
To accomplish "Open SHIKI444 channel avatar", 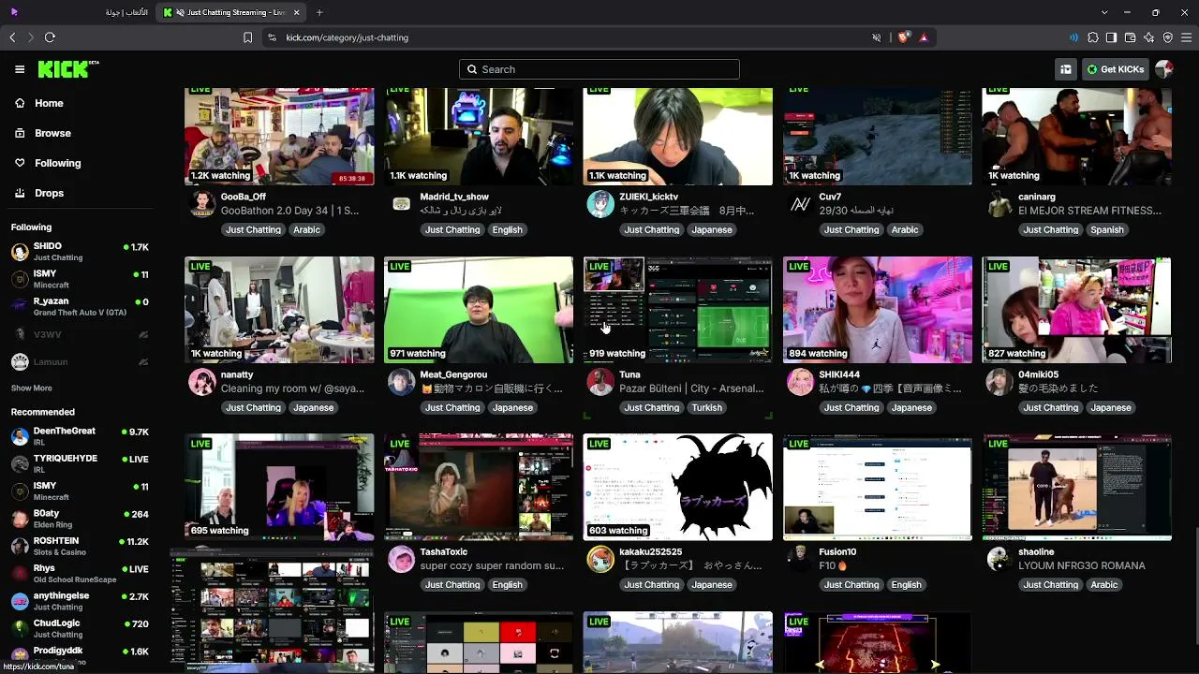I will [800, 381].
